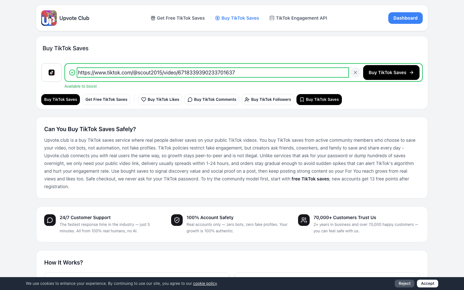Select the first Buy TikTok Saves pill

[61, 100]
